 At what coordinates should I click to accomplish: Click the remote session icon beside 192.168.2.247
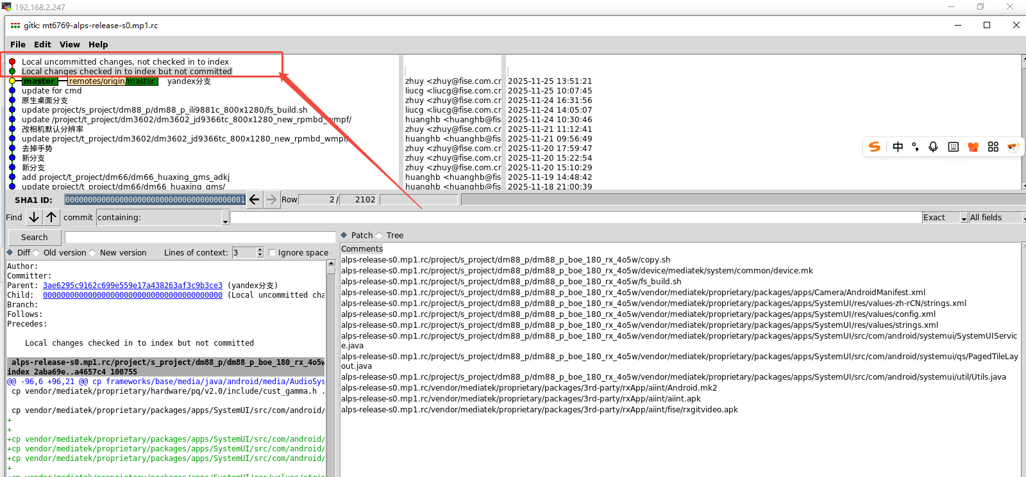[x=6, y=7]
